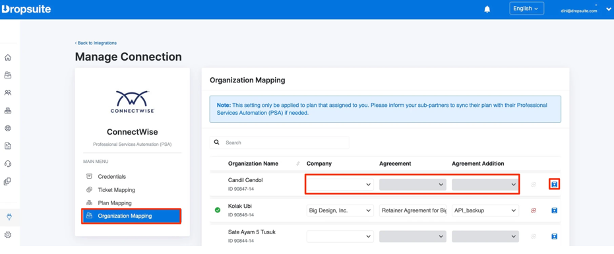Select Organization Mapping in the main menu
The width and height of the screenshot is (614, 254).
coord(132,216)
